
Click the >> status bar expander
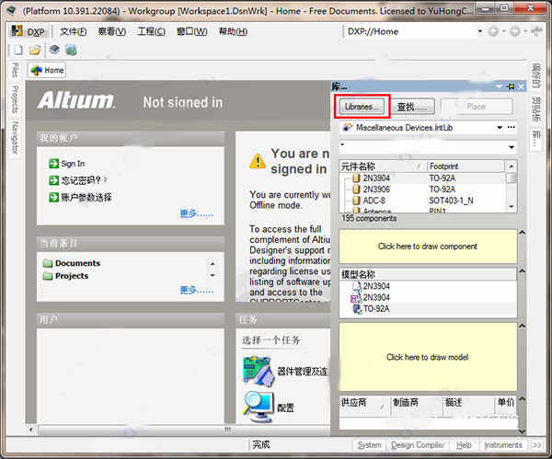click(x=537, y=445)
